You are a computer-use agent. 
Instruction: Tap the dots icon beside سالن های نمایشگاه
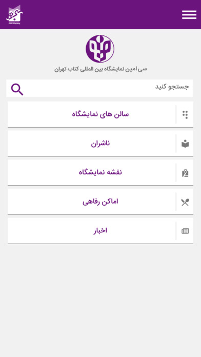[185, 114]
